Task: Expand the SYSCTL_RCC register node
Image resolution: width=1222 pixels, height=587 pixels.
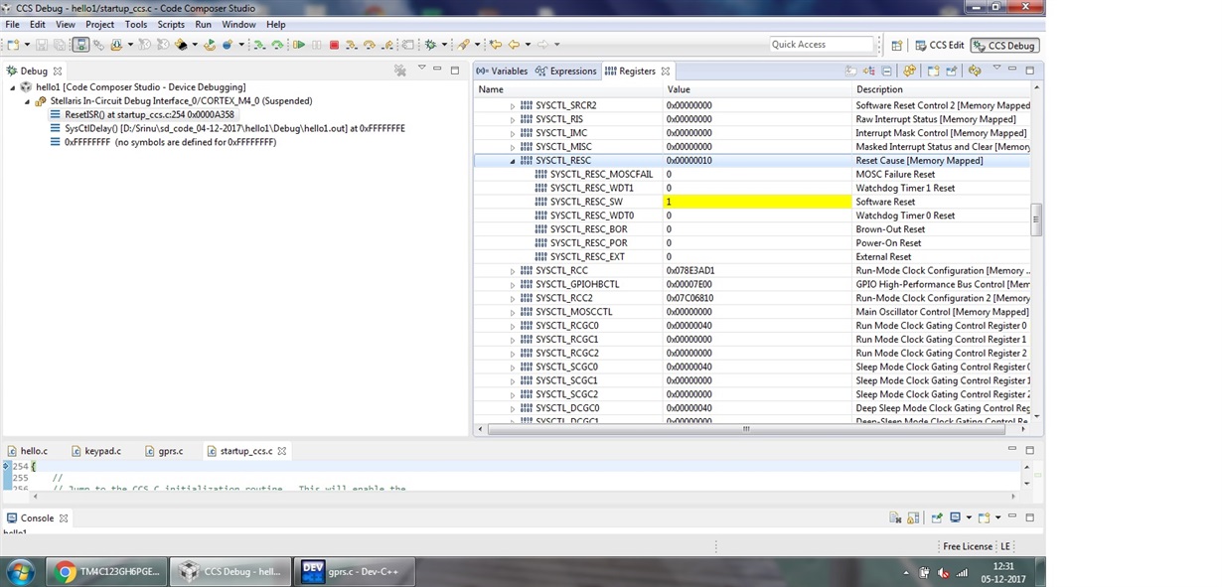Action: pyautogui.click(x=513, y=271)
